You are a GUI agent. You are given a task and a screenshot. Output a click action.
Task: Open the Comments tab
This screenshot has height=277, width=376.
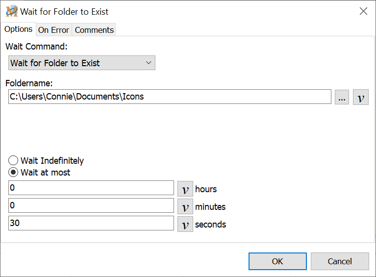pyautogui.click(x=94, y=30)
